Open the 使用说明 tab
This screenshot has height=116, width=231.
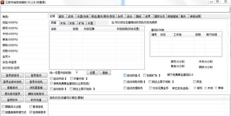tap(195, 16)
